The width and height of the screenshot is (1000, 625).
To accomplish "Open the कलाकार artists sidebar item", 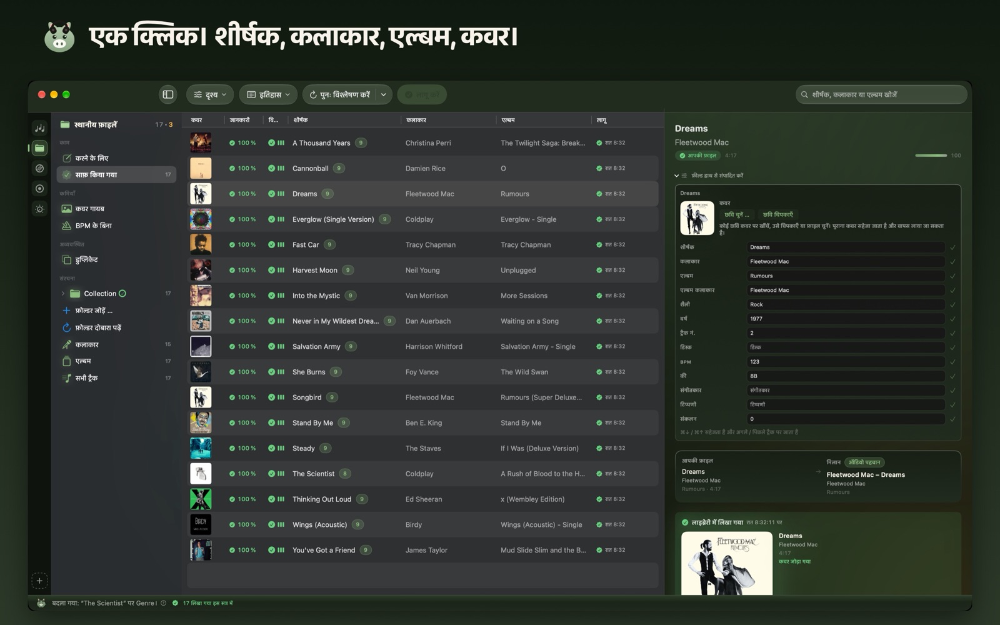I will tap(116, 344).
